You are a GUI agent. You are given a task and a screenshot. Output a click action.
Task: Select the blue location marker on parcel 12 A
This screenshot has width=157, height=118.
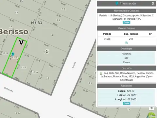click(13, 54)
